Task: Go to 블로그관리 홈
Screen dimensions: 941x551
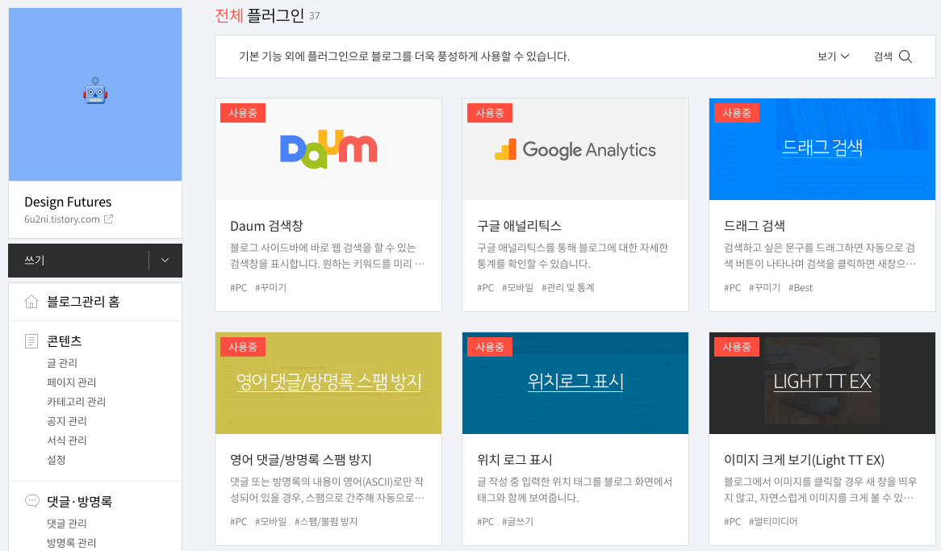Action: [83, 301]
